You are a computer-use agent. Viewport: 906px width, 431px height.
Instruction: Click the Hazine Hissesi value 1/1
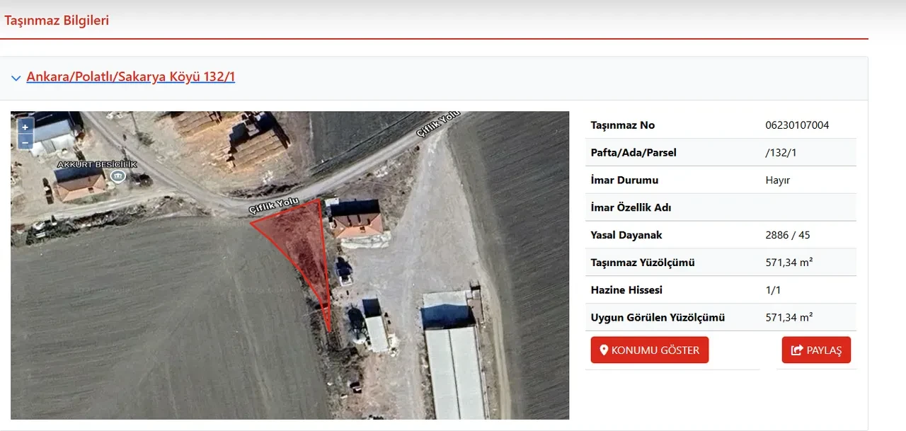(774, 290)
